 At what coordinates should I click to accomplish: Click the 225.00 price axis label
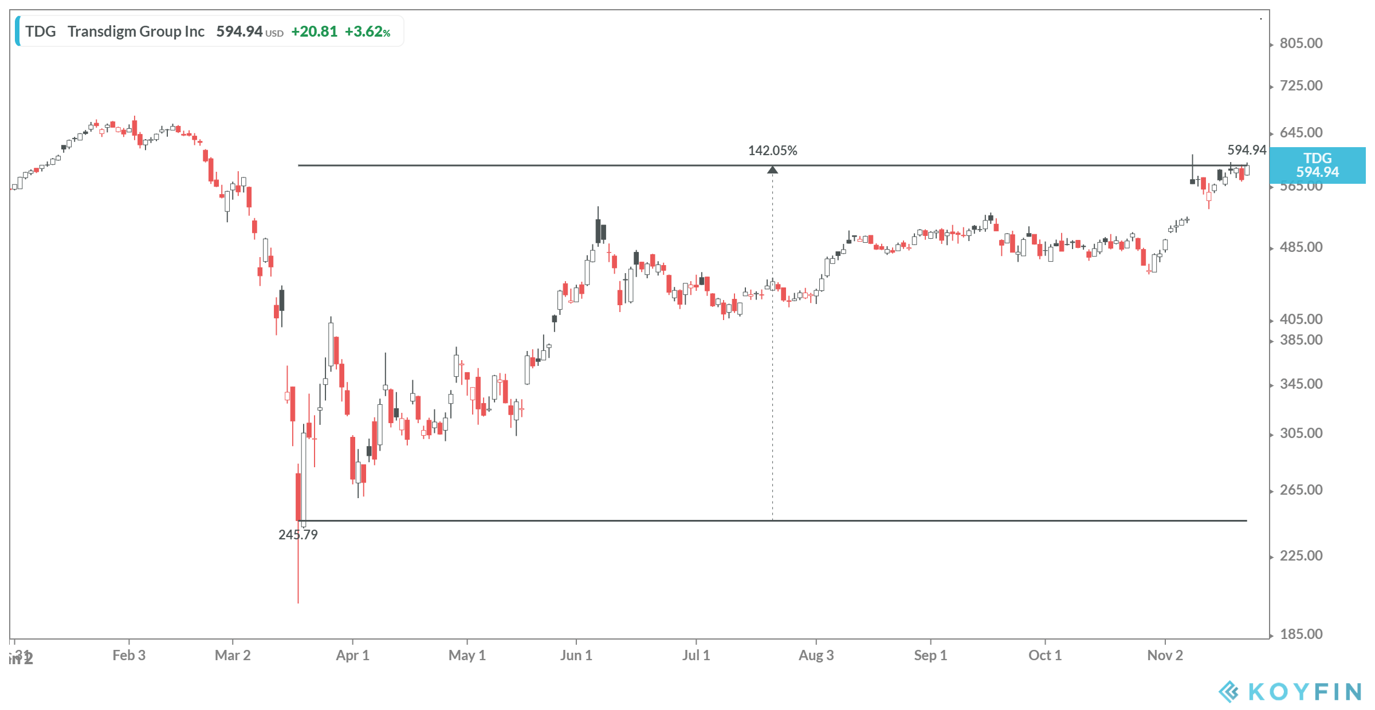1301,556
